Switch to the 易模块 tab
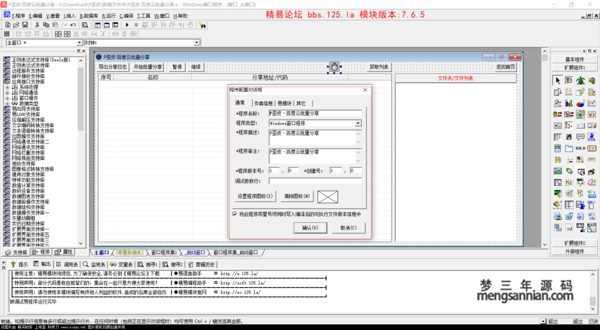The width and height of the screenshot is (600, 330). pyautogui.click(x=284, y=104)
